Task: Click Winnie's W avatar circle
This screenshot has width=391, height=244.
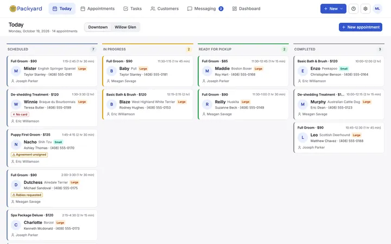Action: (16, 104)
